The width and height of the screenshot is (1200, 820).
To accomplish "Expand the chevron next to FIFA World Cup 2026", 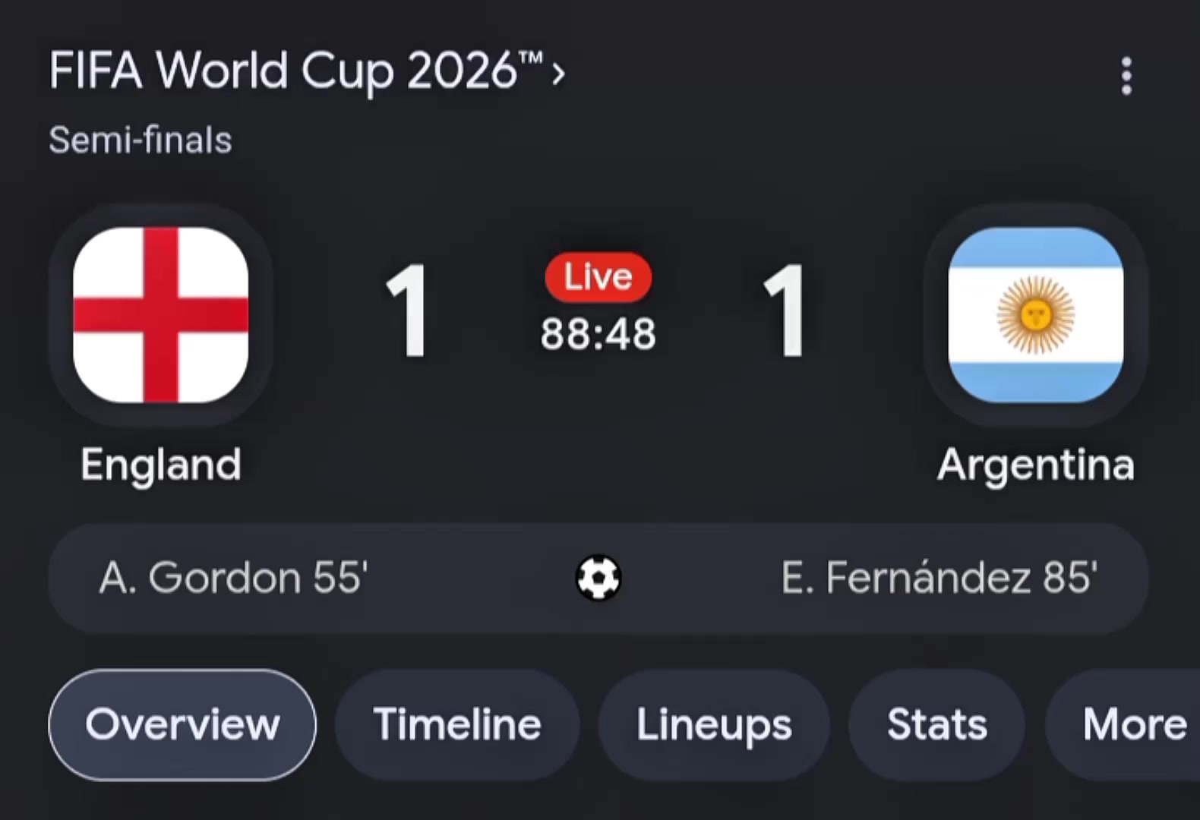I will [x=558, y=74].
